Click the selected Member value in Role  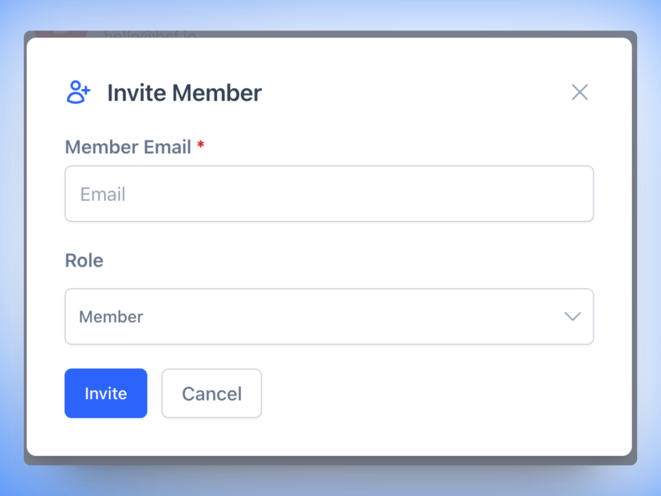[x=111, y=317]
